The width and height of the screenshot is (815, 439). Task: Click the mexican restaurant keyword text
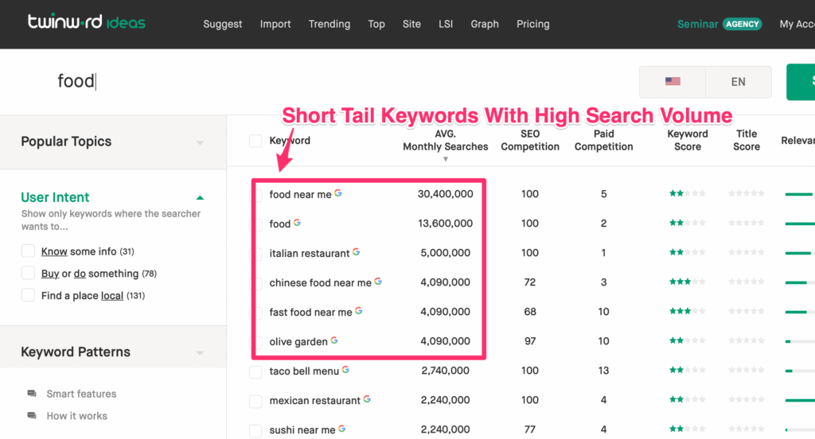pyautogui.click(x=314, y=400)
